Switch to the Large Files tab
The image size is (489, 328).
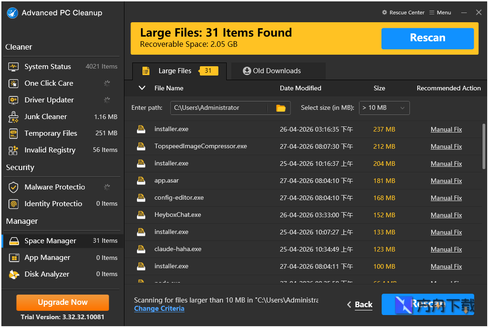(180, 71)
